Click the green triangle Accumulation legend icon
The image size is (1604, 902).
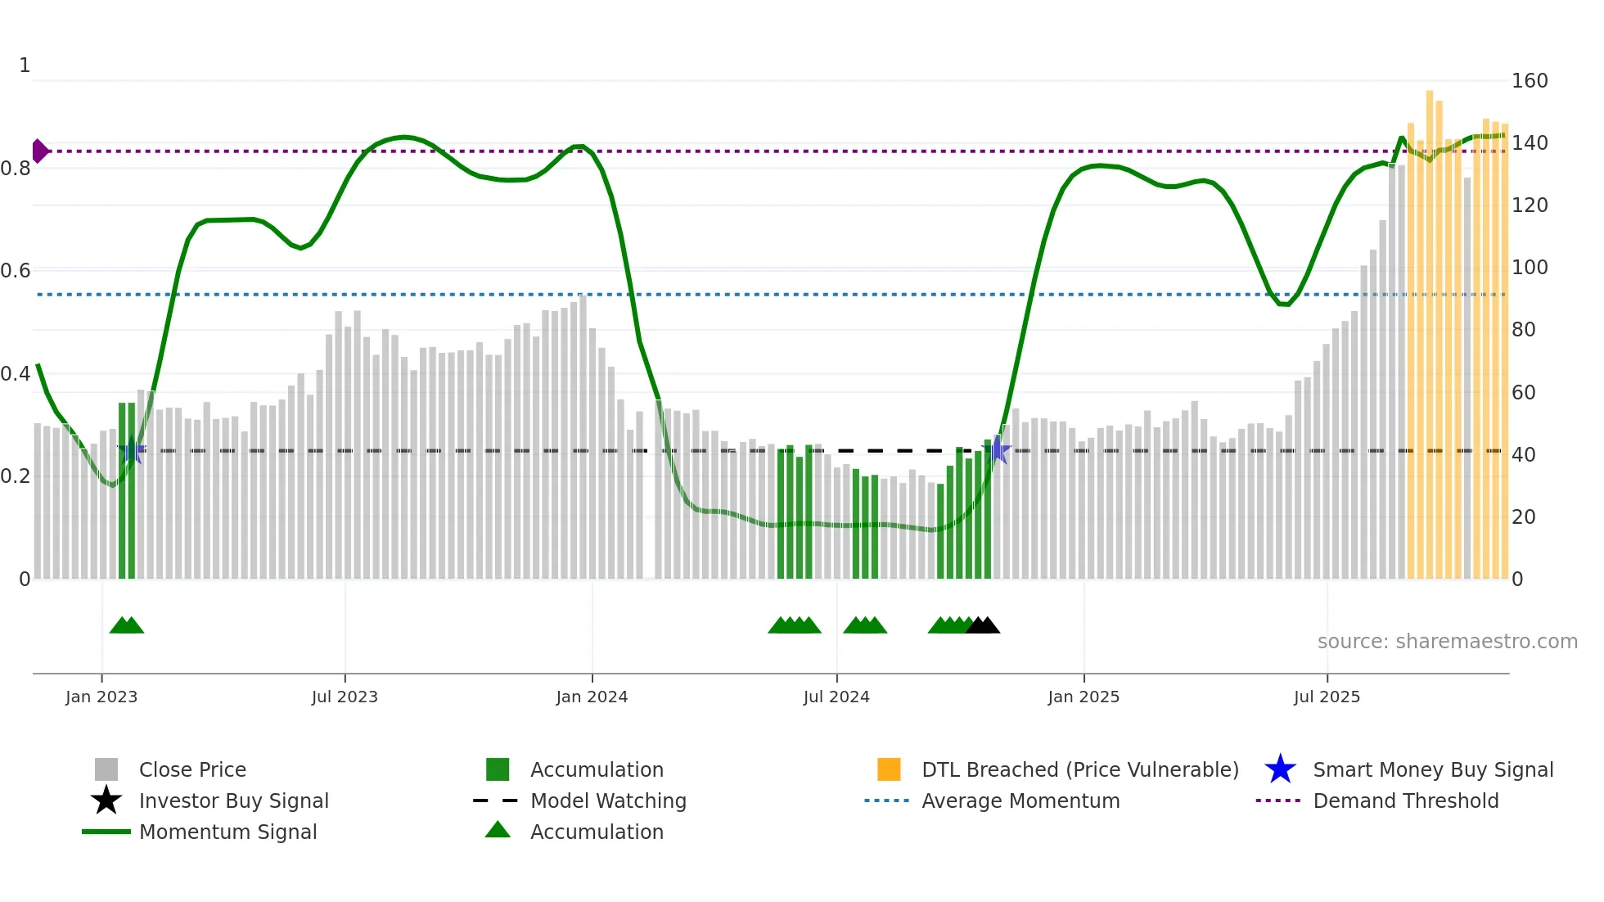[x=498, y=831]
